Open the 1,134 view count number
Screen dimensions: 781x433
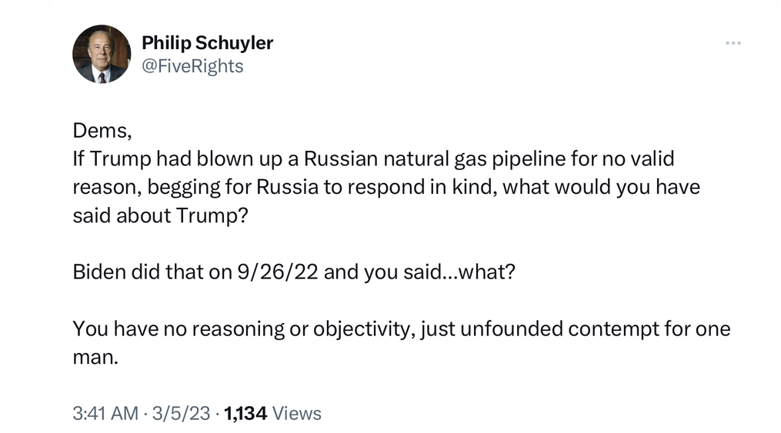click(245, 413)
